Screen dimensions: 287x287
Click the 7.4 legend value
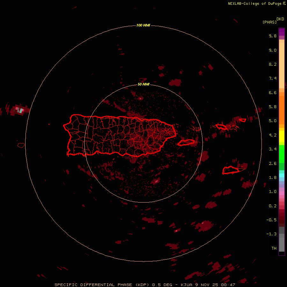[273, 78]
